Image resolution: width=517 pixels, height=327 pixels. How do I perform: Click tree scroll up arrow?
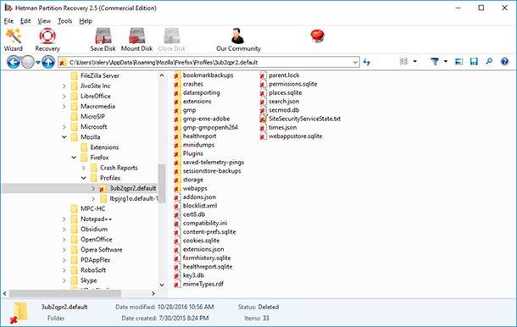click(162, 75)
